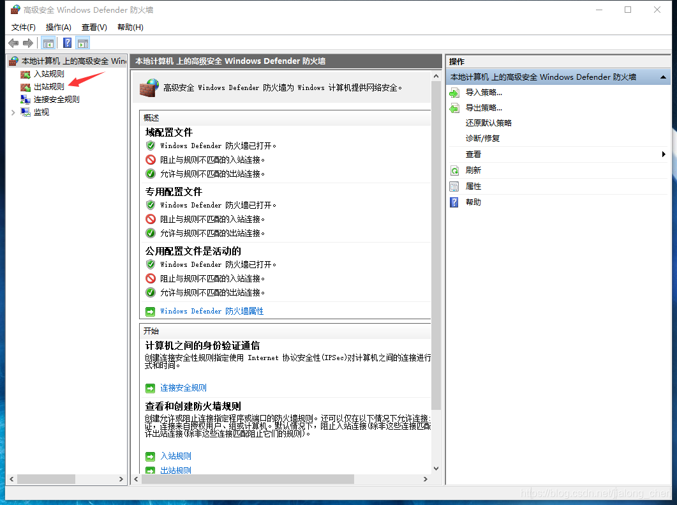Open the 入站规则 link in center pane

(175, 456)
